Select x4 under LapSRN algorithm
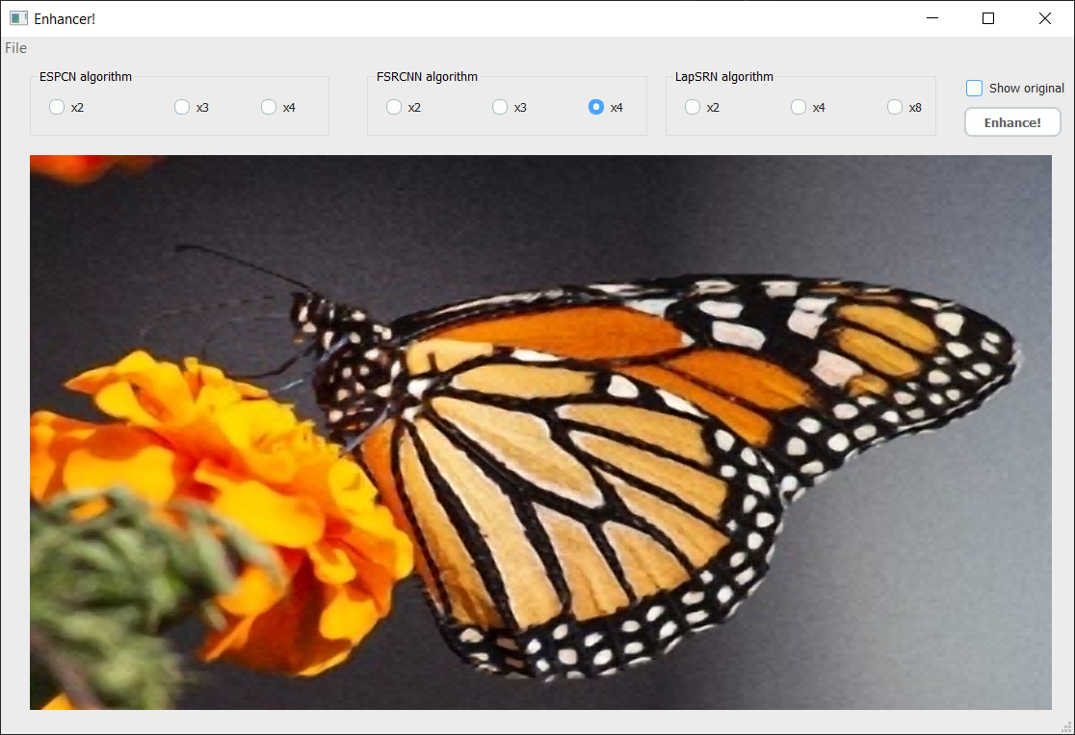The width and height of the screenshot is (1075, 735). click(x=798, y=107)
